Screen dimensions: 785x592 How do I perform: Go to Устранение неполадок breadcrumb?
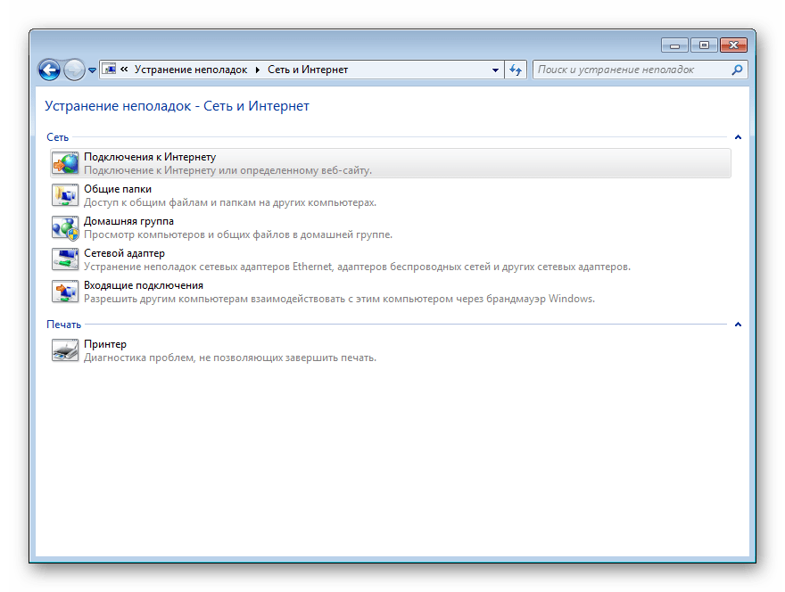point(190,70)
